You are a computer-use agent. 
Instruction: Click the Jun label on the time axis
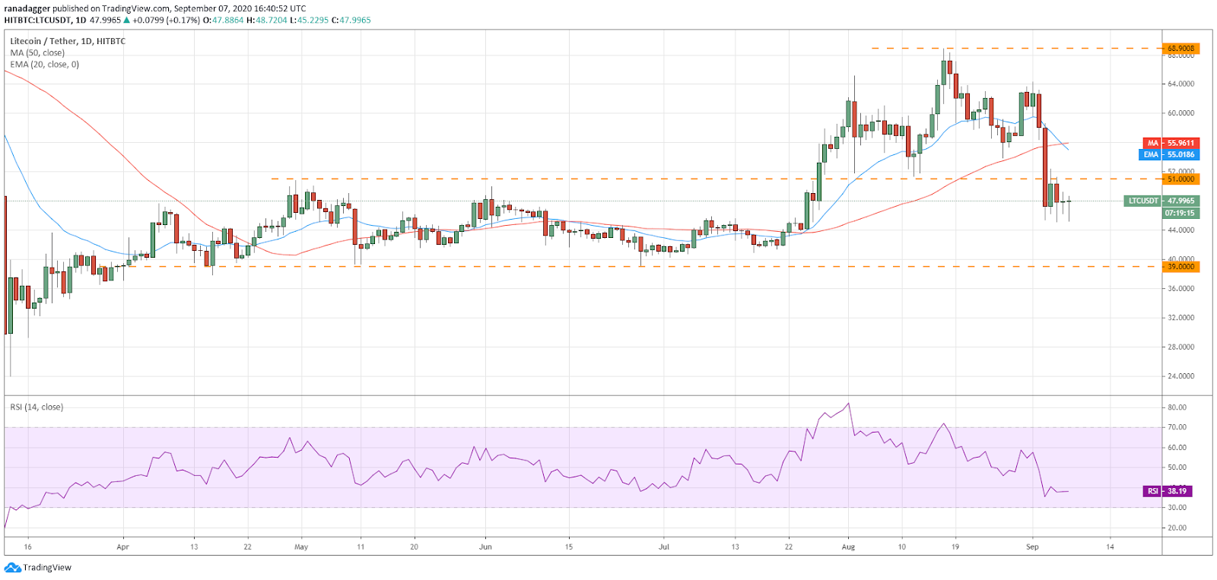pyautogui.click(x=486, y=547)
